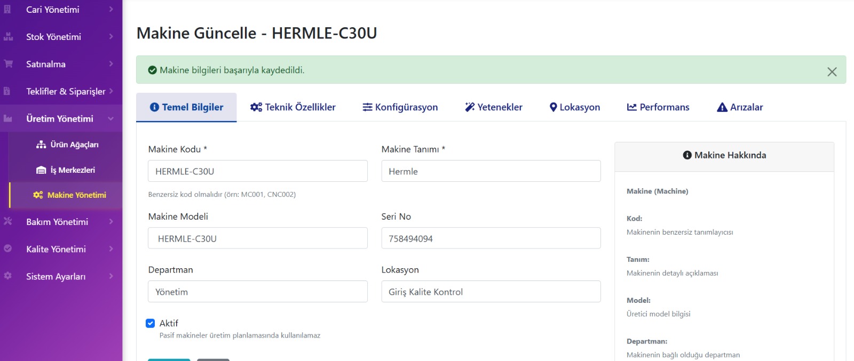Image resolution: width=854 pixels, height=361 pixels.
Task: Dismiss the success alert with the X
Action: pyautogui.click(x=832, y=71)
